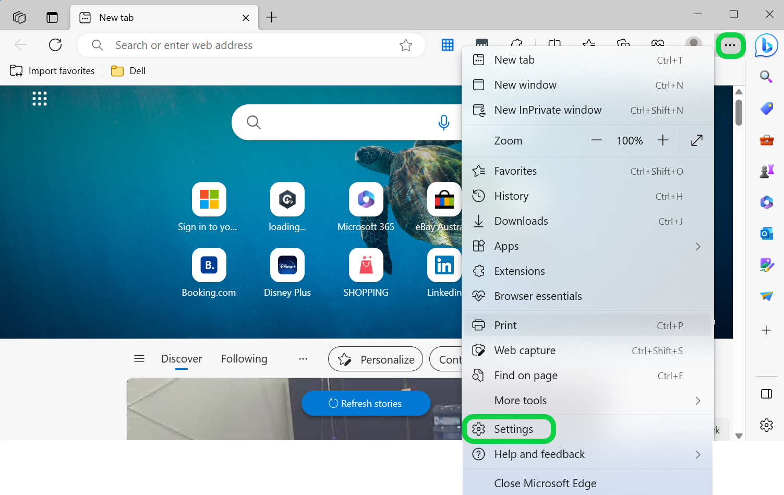
Task: Open the Shopping tag icon in sidebar
Action: [766, 108]
